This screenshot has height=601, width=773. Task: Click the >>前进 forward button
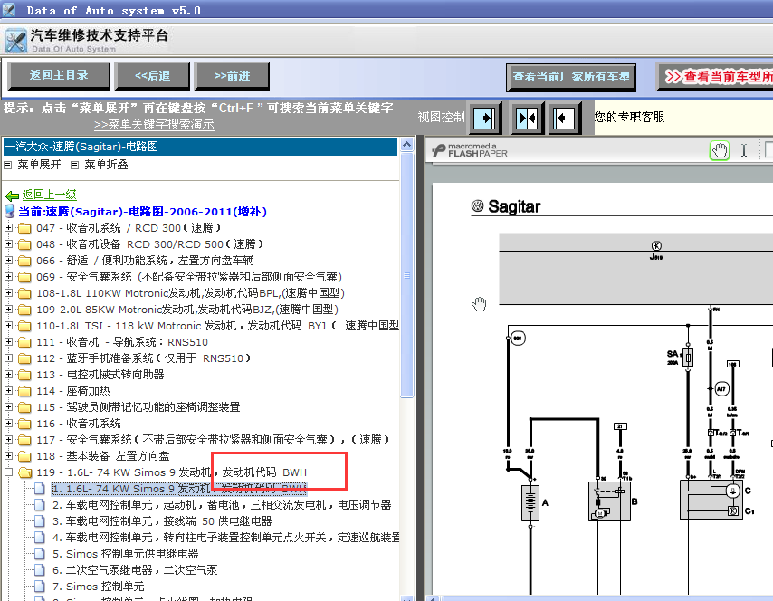tap(232, 76)
